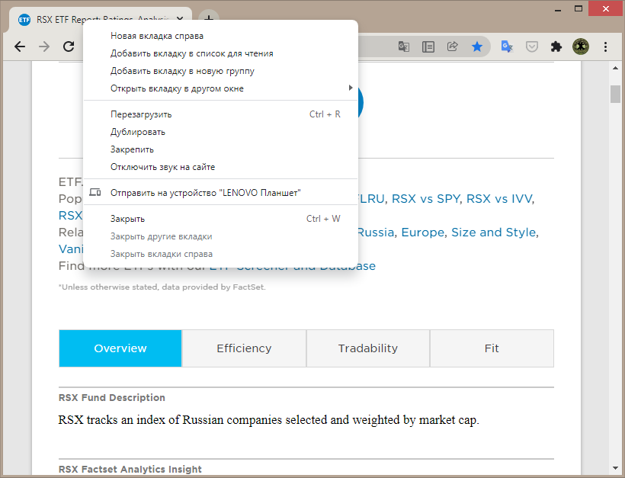625x478 pixels.
Task: Select Перезагрузить from the context menu
Action: point(220,114)
